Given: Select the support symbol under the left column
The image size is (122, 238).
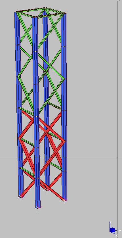Looking at the screenshot, I should coord(21,197).
